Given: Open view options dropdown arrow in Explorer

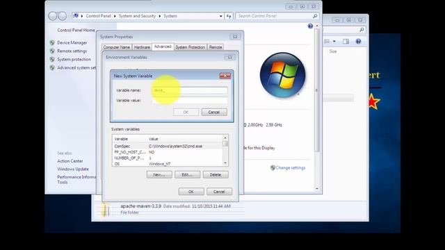Looking at the screenshot, I should coord(334,42).
